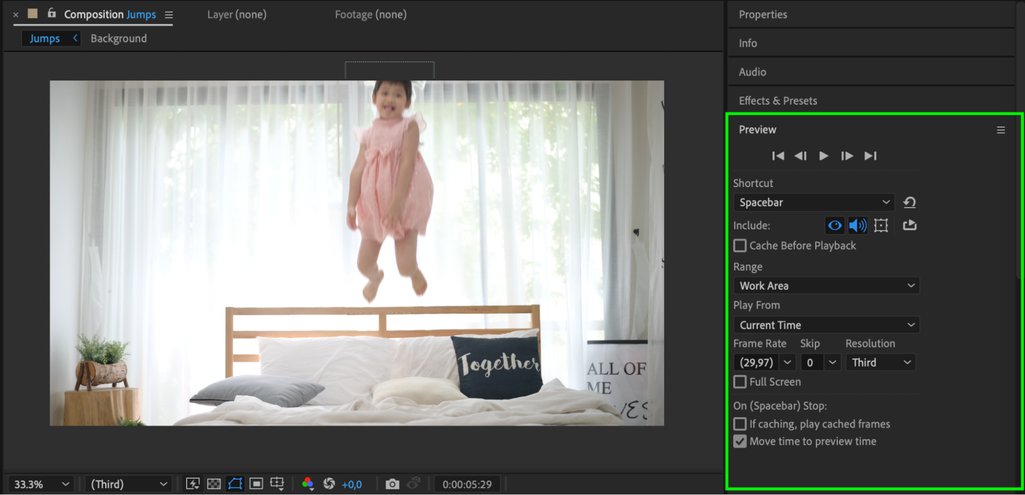This screenshot has height=495, width=1025.
Task: Open the Range Work Area dropdown
Action: click(x=826, y=286)
